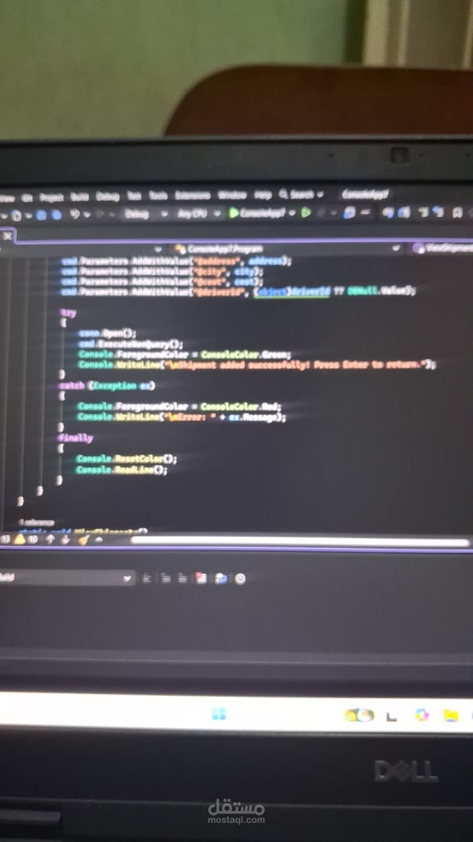
Task: Go to next issue down arrow
Action: [65, 539]
